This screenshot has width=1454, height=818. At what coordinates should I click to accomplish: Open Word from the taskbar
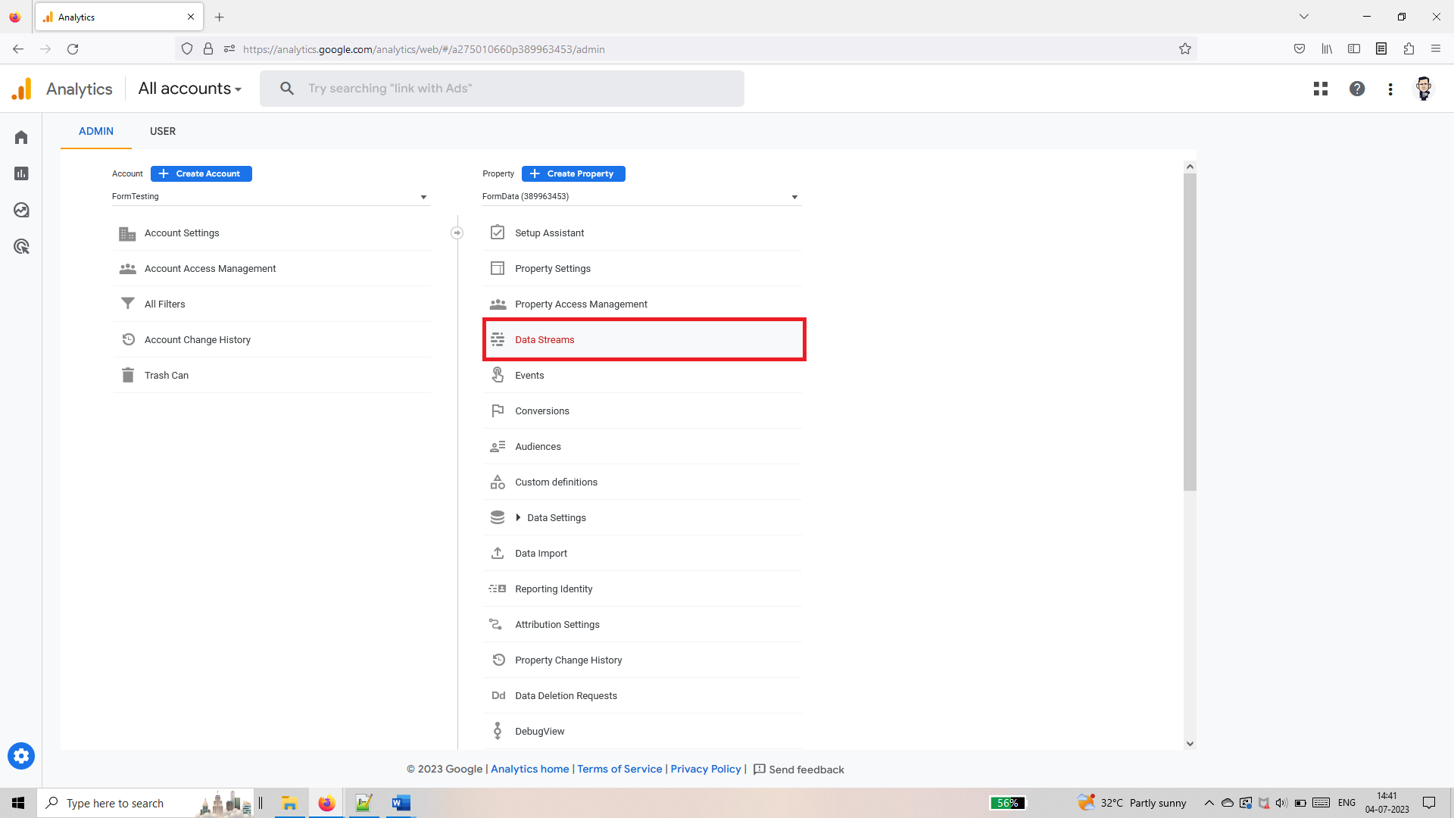(401, 803)
